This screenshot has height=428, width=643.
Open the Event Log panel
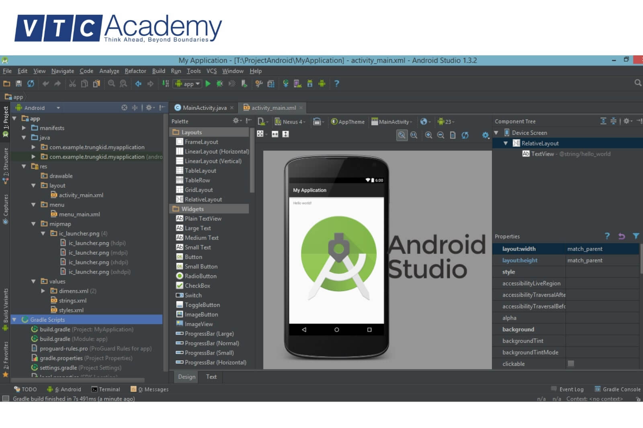click(567, 389)
